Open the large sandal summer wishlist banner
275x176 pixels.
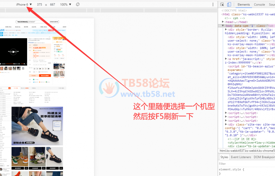37,126
